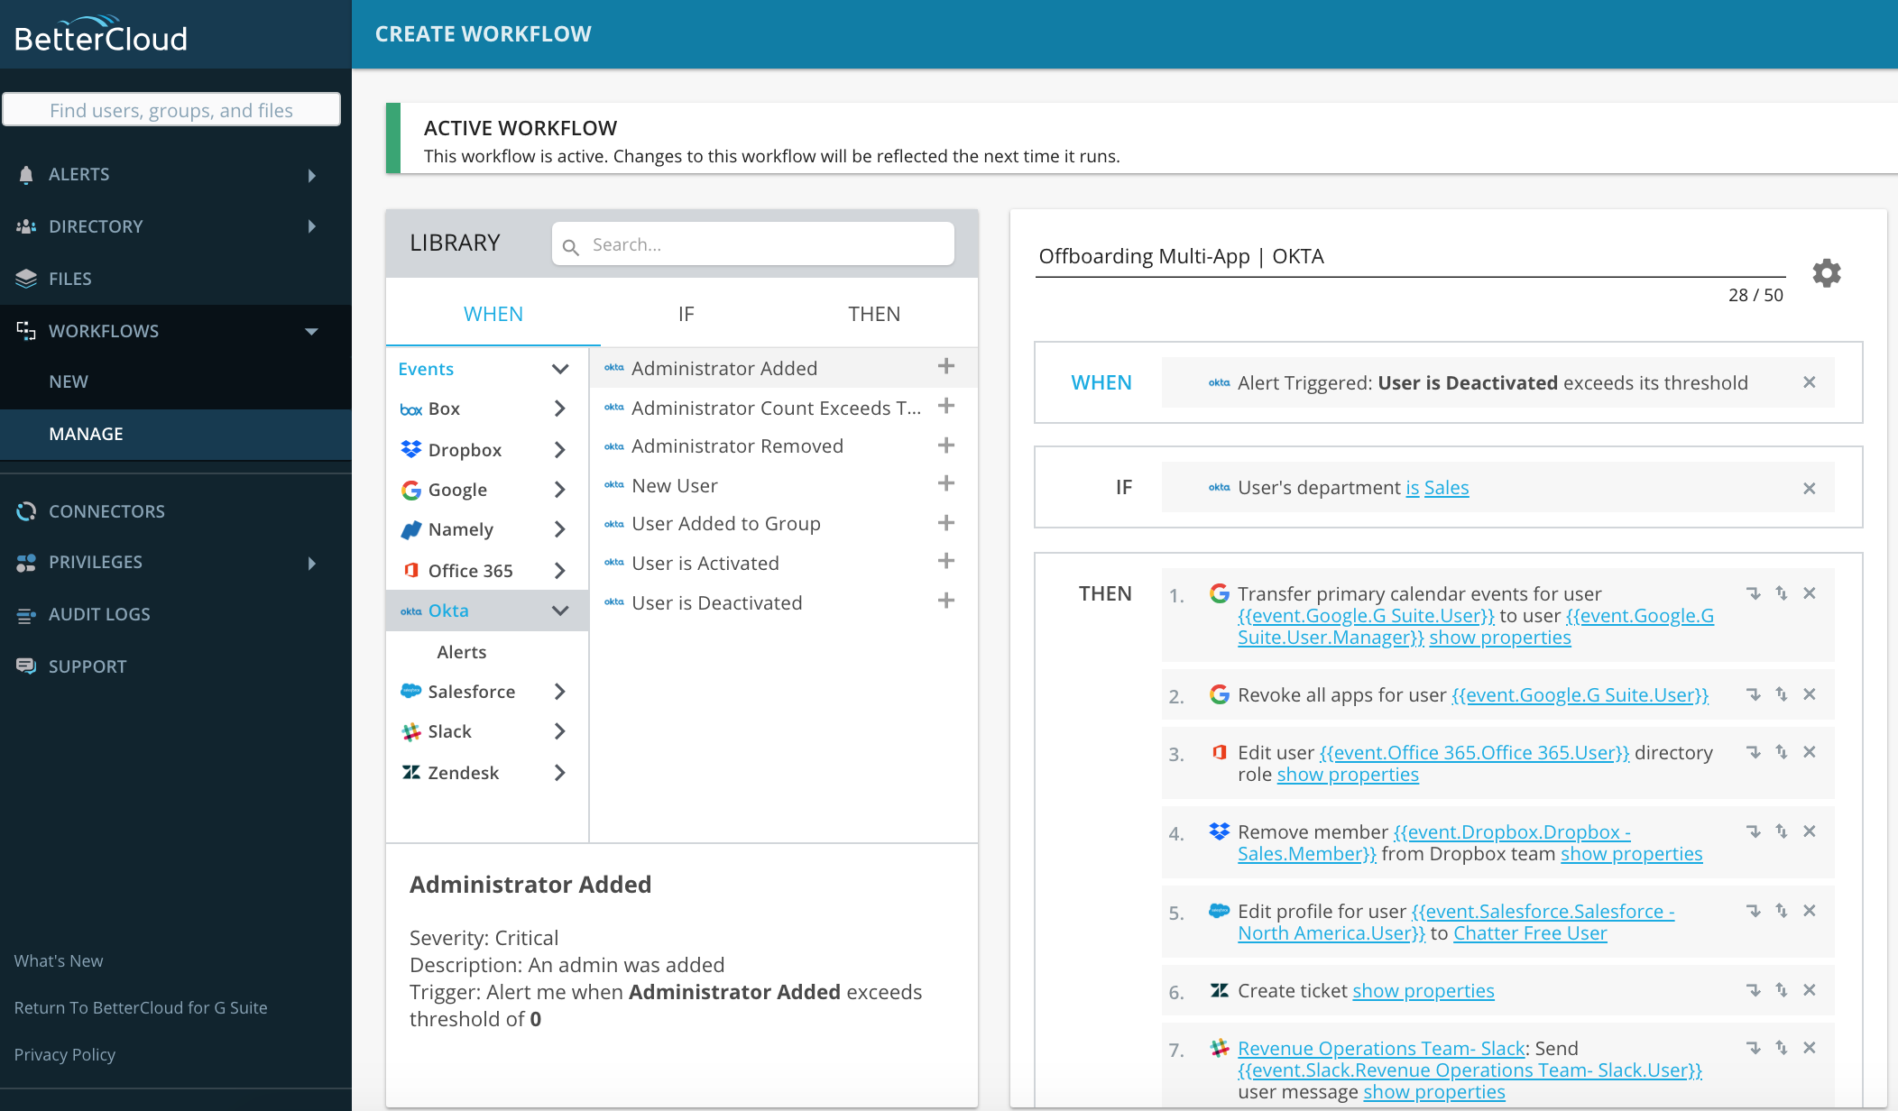Image resolution: width=1898 pixels, height=1111 pixels.
Task: Add the User is Deactivated event
Action: [945, 601]
